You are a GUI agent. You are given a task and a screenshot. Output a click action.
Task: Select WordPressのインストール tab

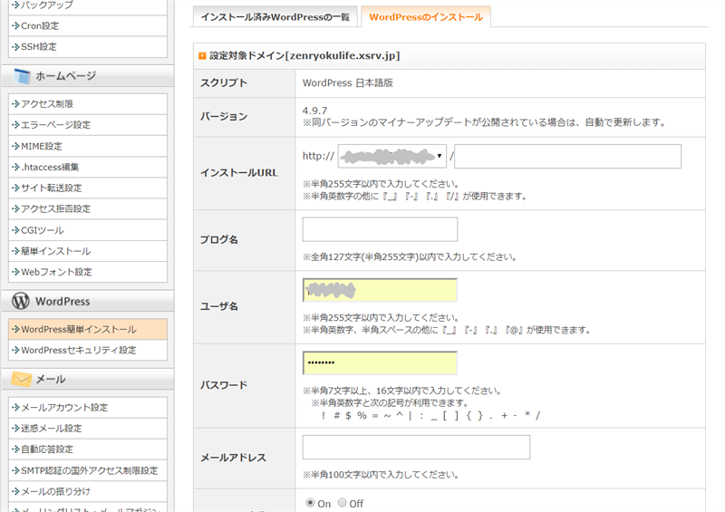pos(426,17)
